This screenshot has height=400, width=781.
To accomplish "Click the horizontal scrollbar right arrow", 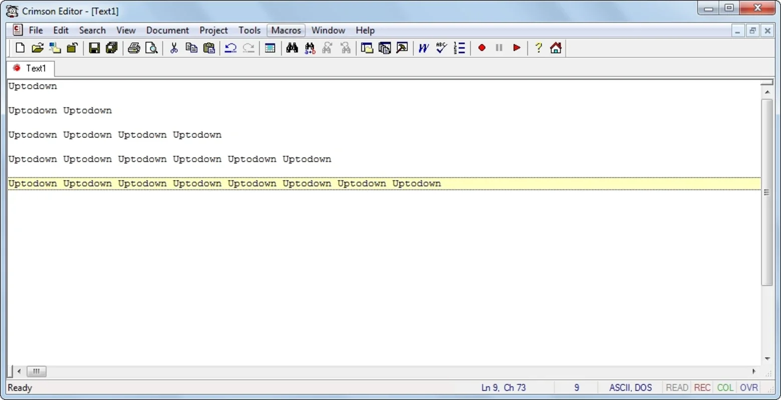I will (754, 371).
